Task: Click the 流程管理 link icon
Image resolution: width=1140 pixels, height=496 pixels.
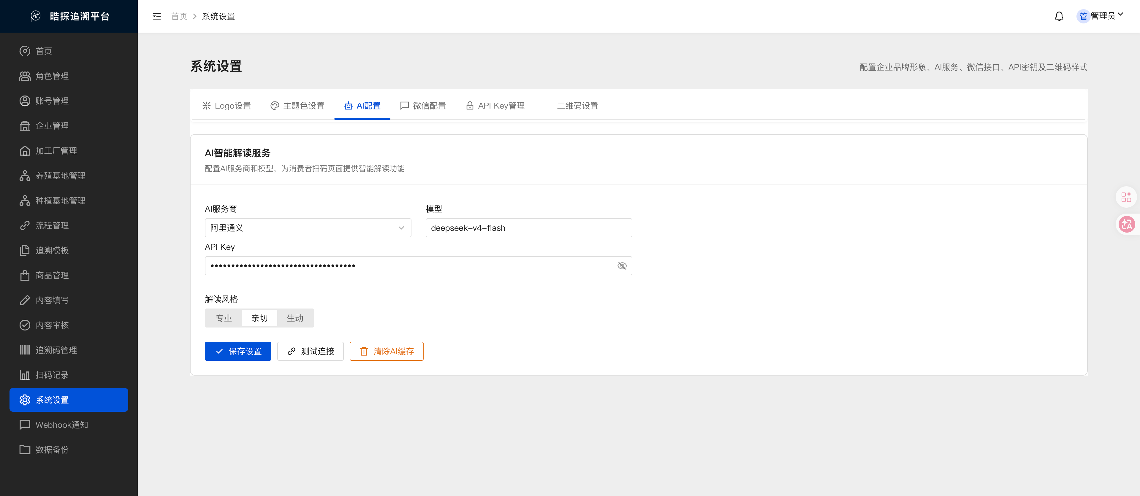Action: (x=25, y=225)
